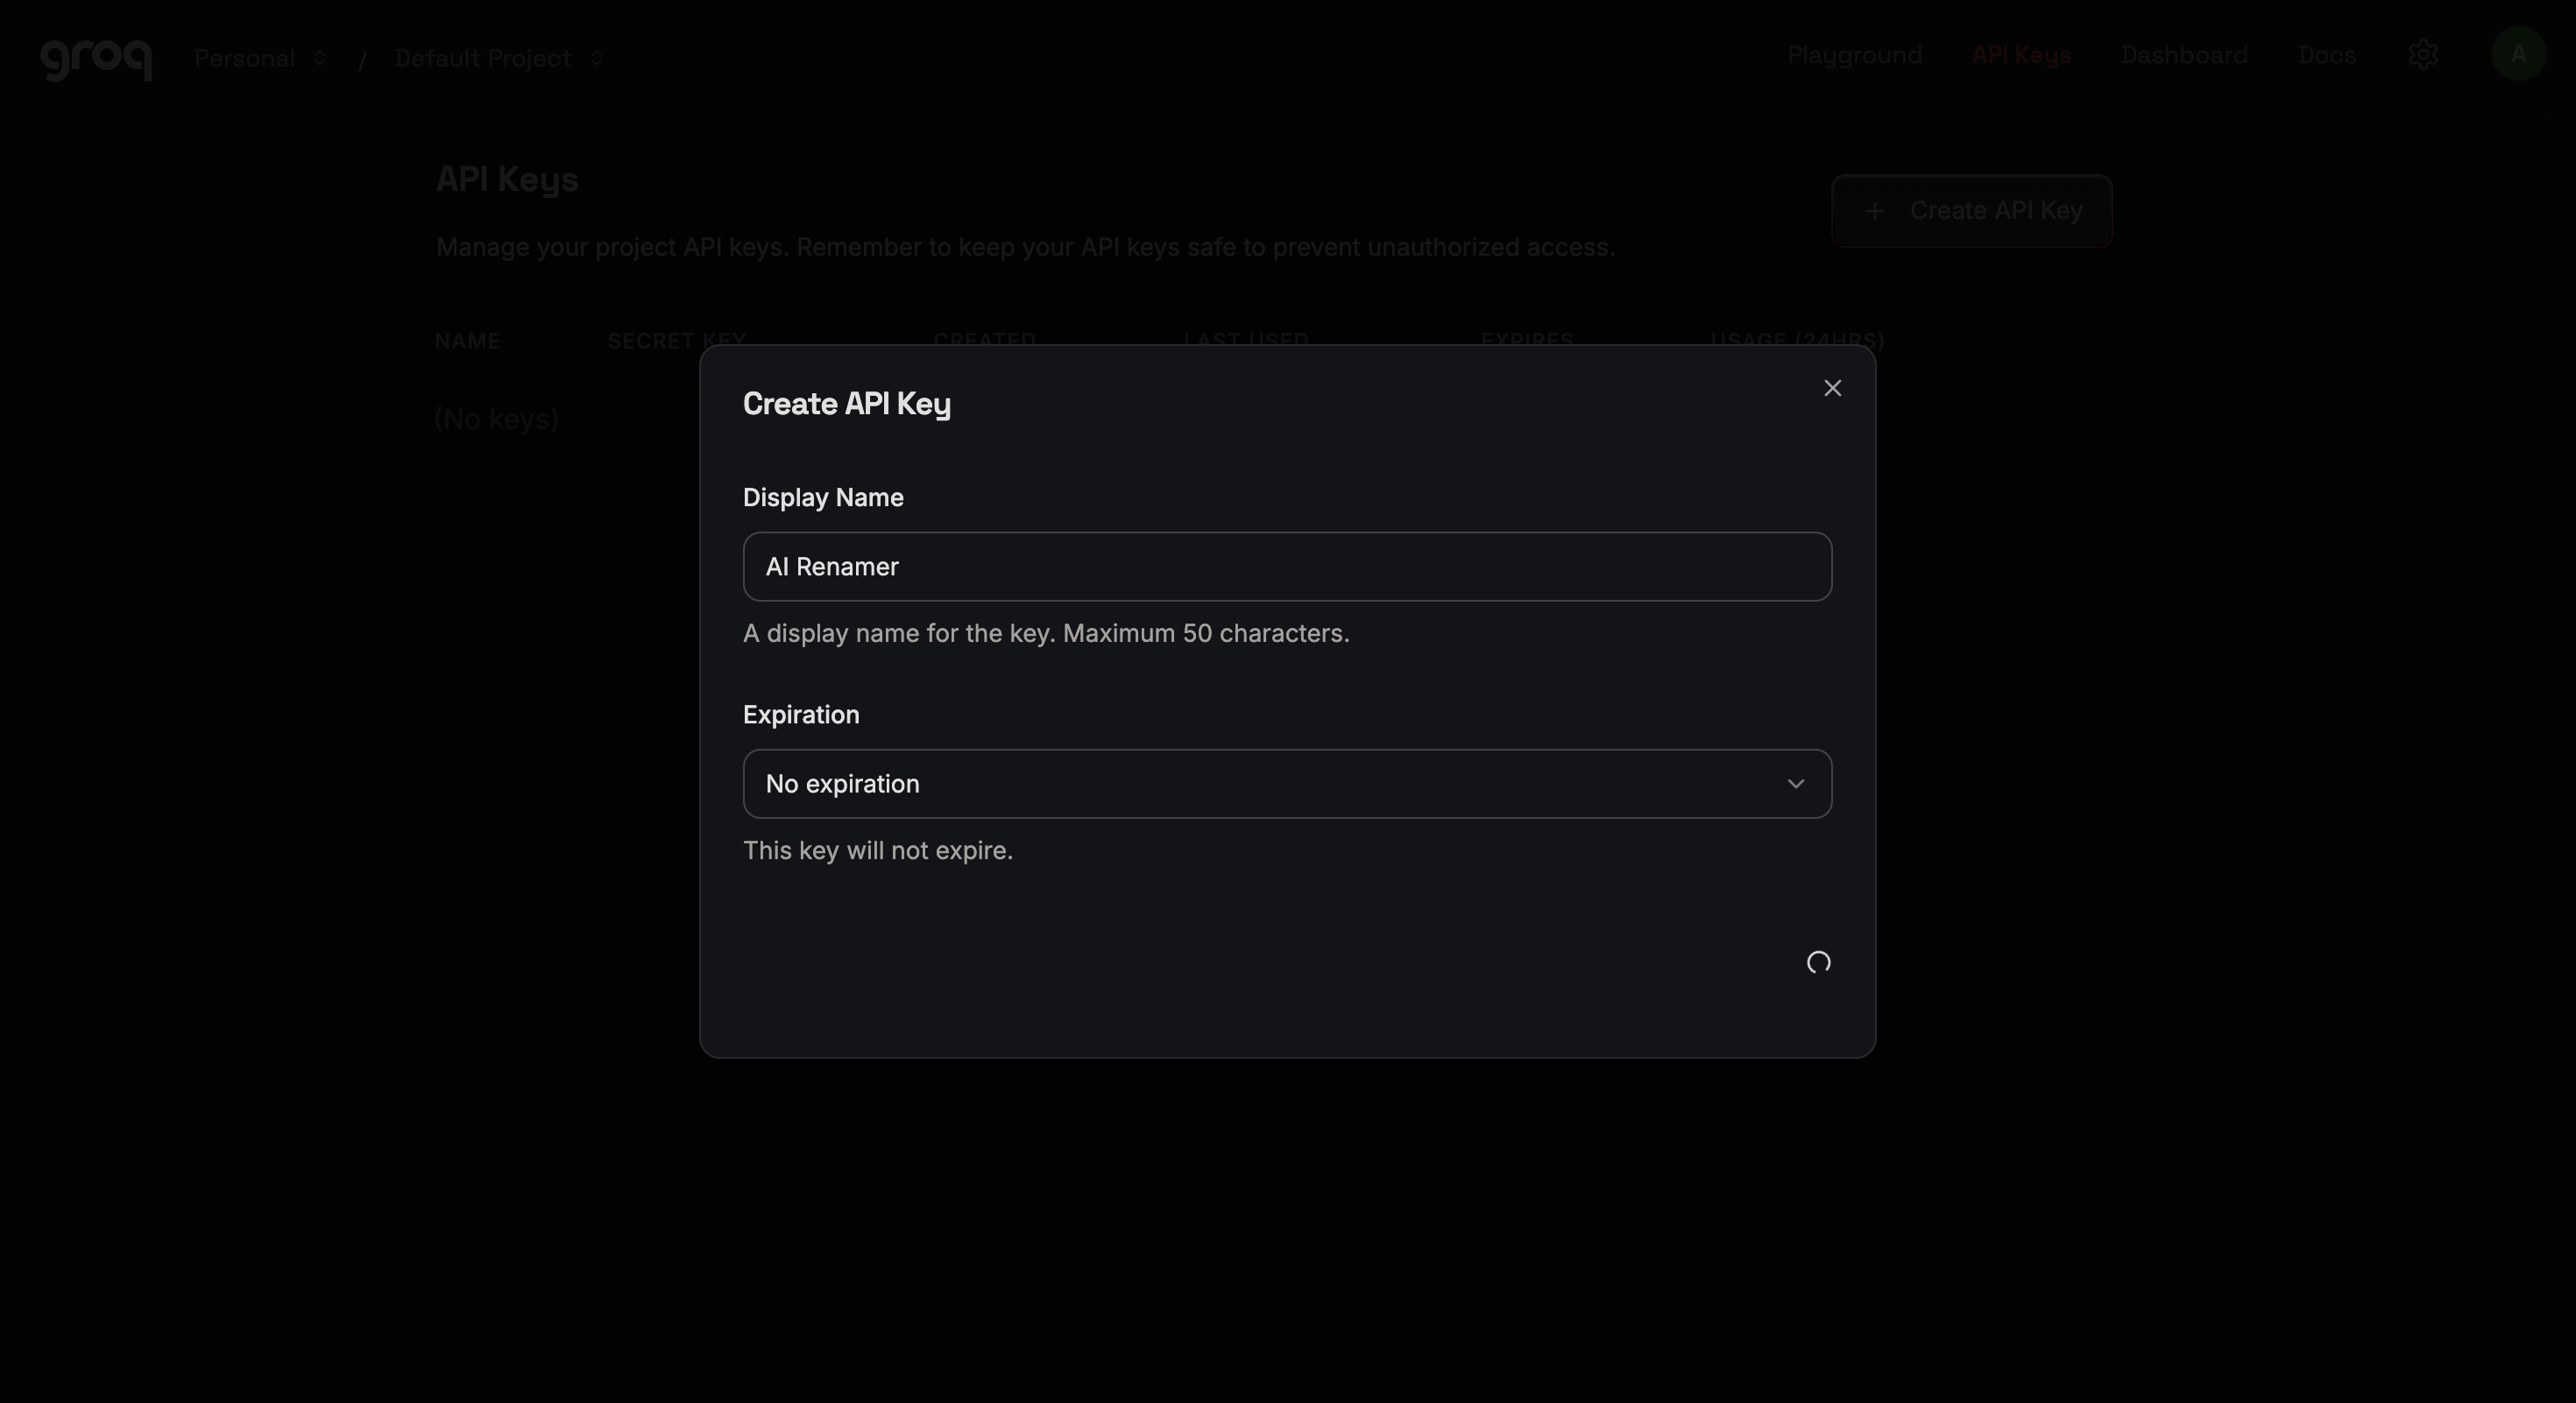The height and width of the screenshot is (1403, 2576).
Task: Select the API Keys navigation item
Action: tap(2021, 55)
